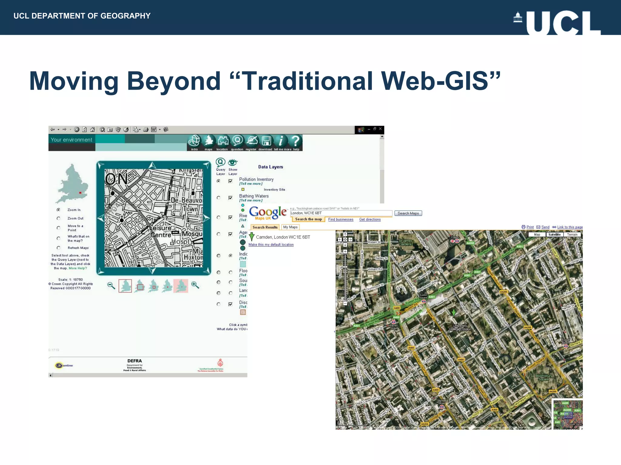The image size is (621, 465).
Task: Open the question speech-bubble icon
Action: pyautogui.click(x=237, y=141)
